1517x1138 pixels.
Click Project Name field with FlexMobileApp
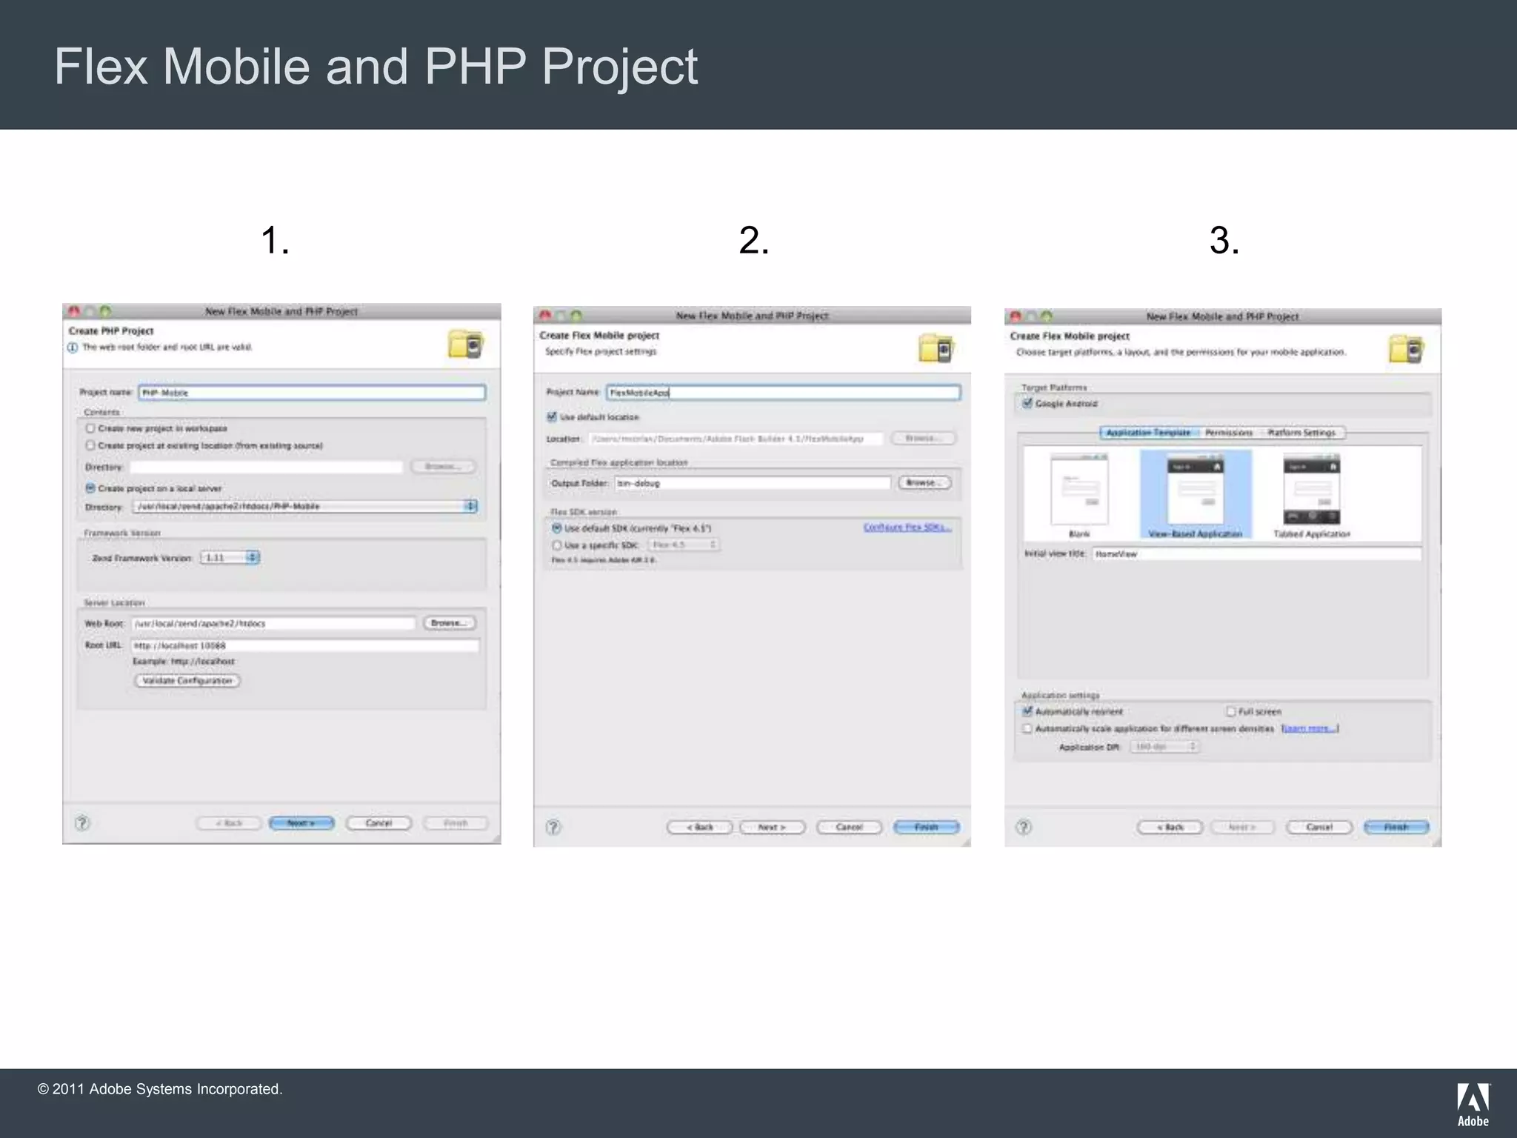tap(783, 393)
